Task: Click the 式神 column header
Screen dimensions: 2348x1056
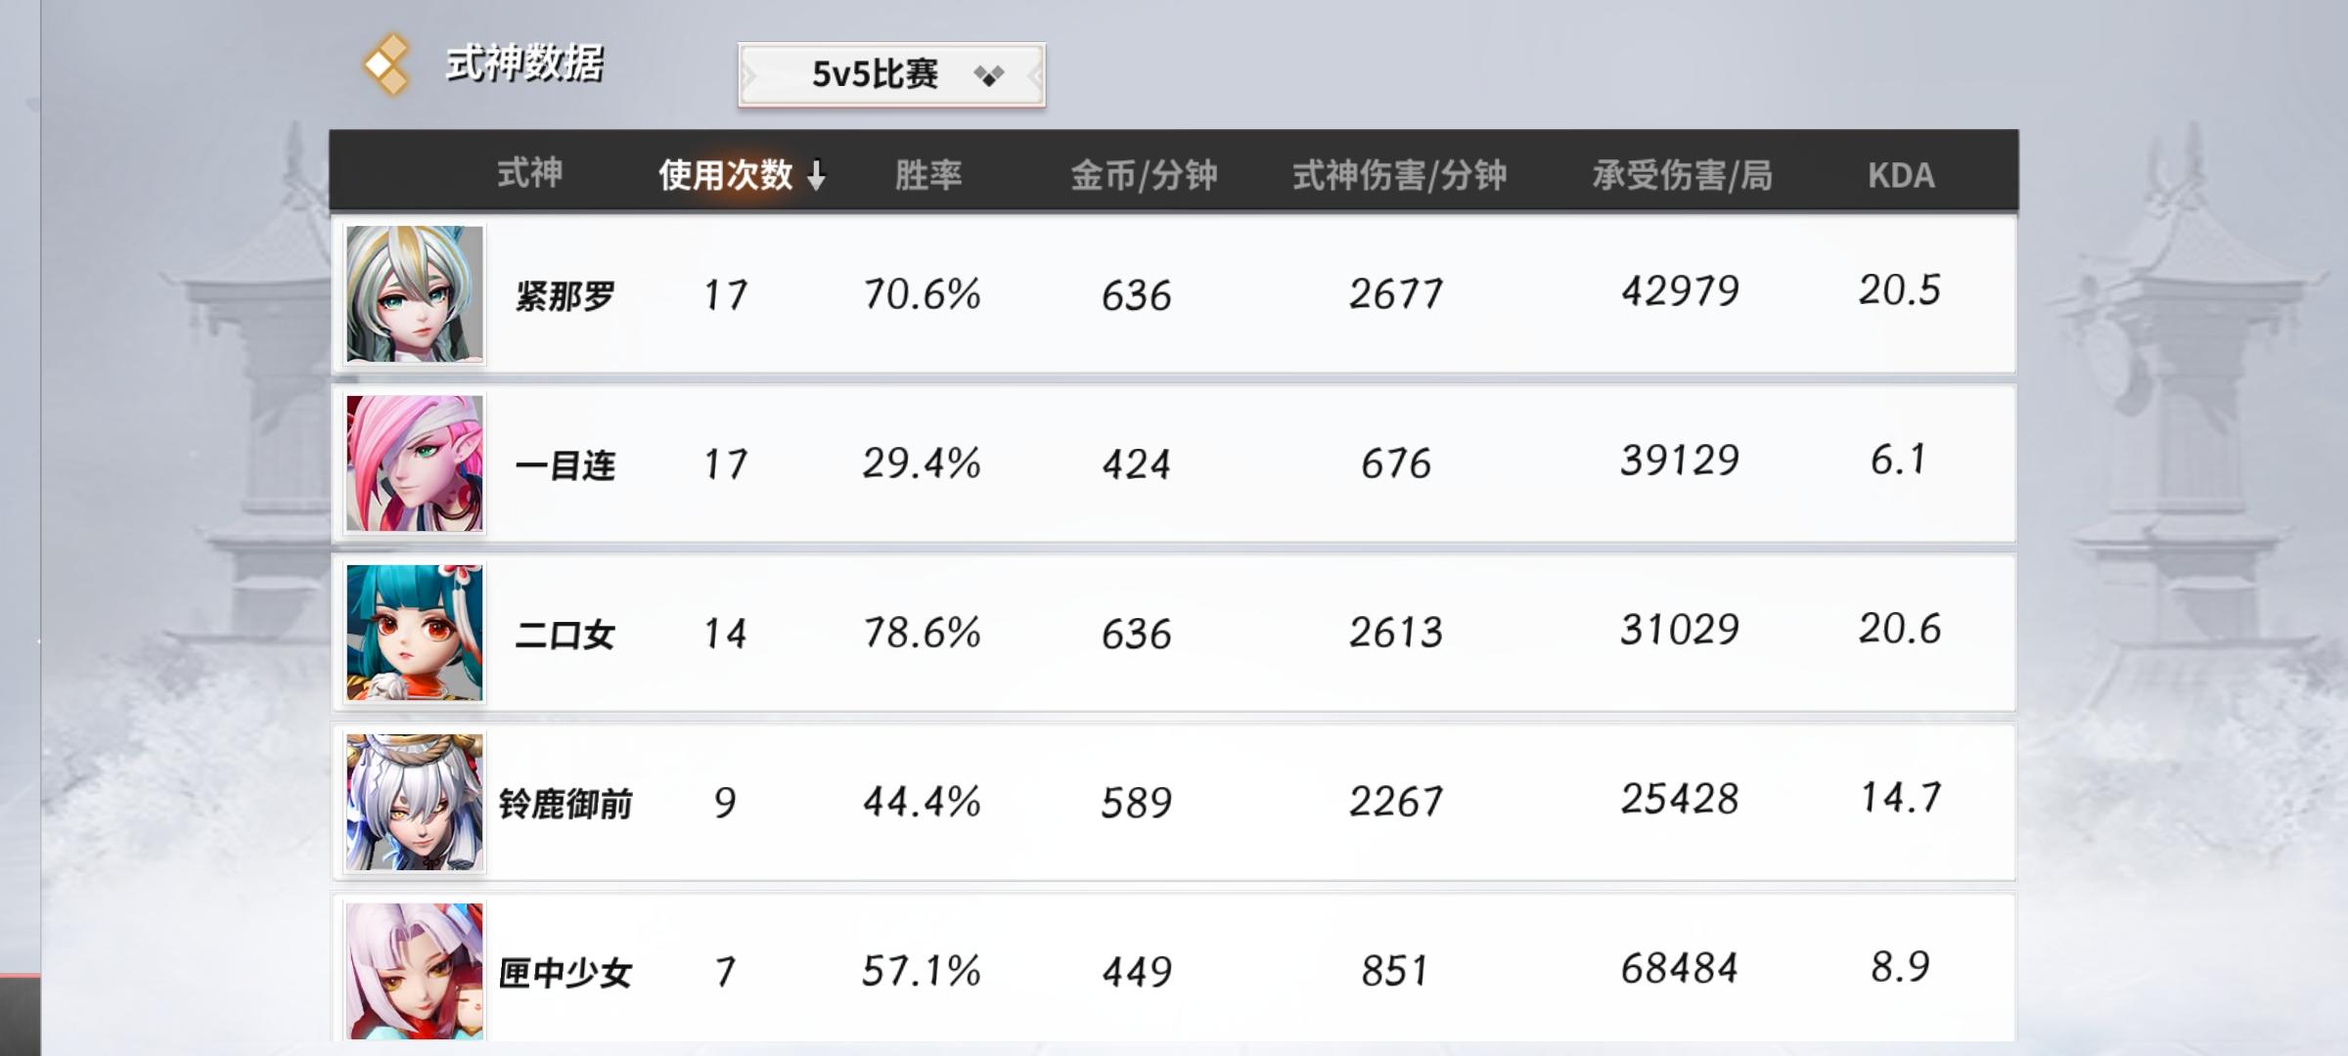Action: coord(529,173)
